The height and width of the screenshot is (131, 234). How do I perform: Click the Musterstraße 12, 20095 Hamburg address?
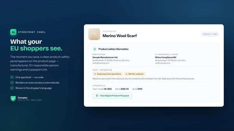(x=111, y=60)
